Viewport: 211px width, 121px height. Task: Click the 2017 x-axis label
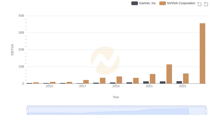(83, 86)
